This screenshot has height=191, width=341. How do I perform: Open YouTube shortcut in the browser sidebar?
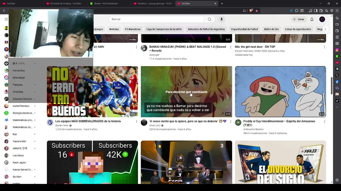337,63
